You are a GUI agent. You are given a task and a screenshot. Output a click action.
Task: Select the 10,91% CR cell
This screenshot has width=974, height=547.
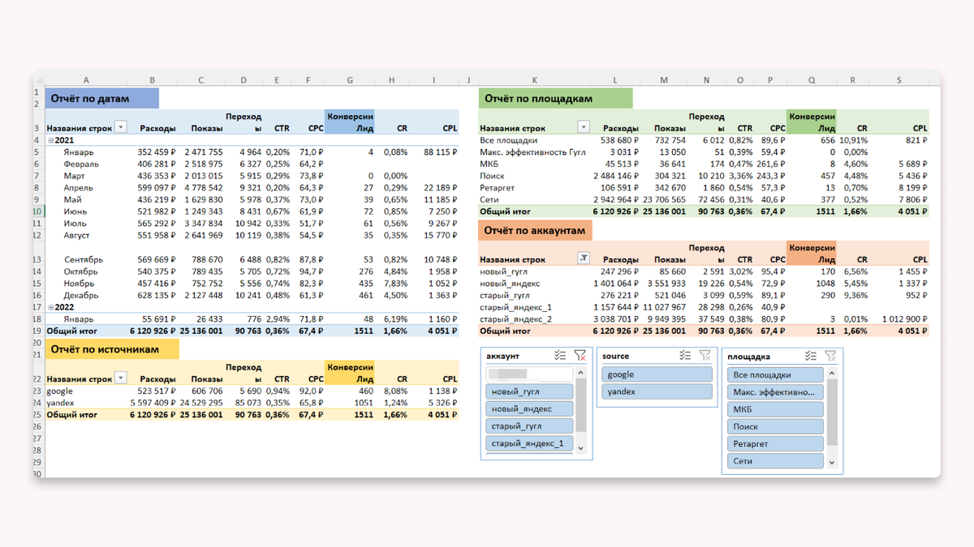pos(853,139)
